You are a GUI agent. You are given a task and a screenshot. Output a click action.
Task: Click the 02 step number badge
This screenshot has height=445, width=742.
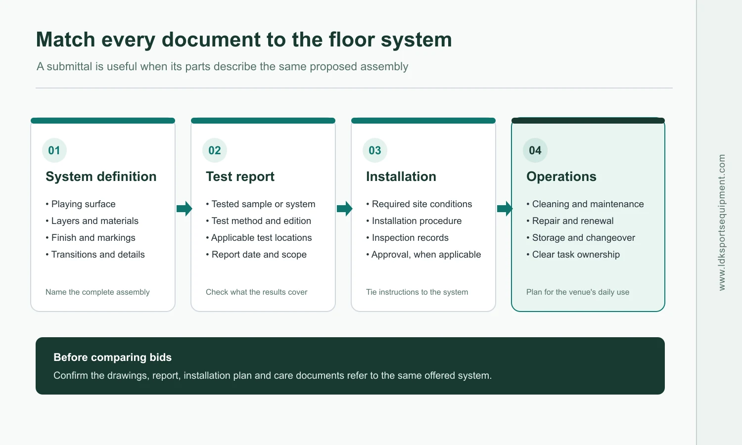pos(215,150)
